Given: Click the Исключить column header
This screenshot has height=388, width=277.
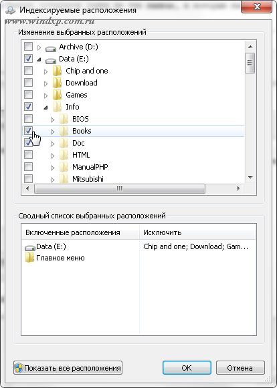Looking at the screenshot, I should (197, 232).
